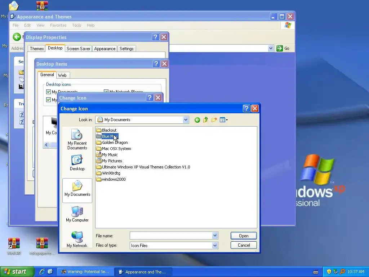Open the View menu in menu bar
The width and height of the screenshot is (369, 277).
click(x=40, y=25)
